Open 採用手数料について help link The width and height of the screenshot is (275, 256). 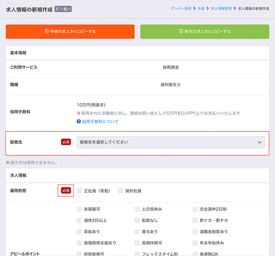click(x=100, y=122)
